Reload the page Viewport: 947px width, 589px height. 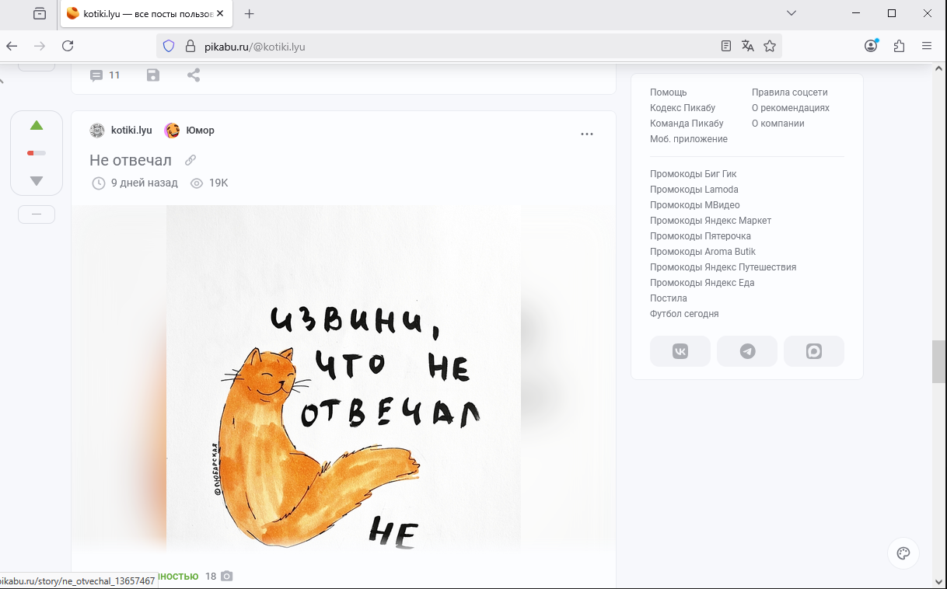click(68, 46)
